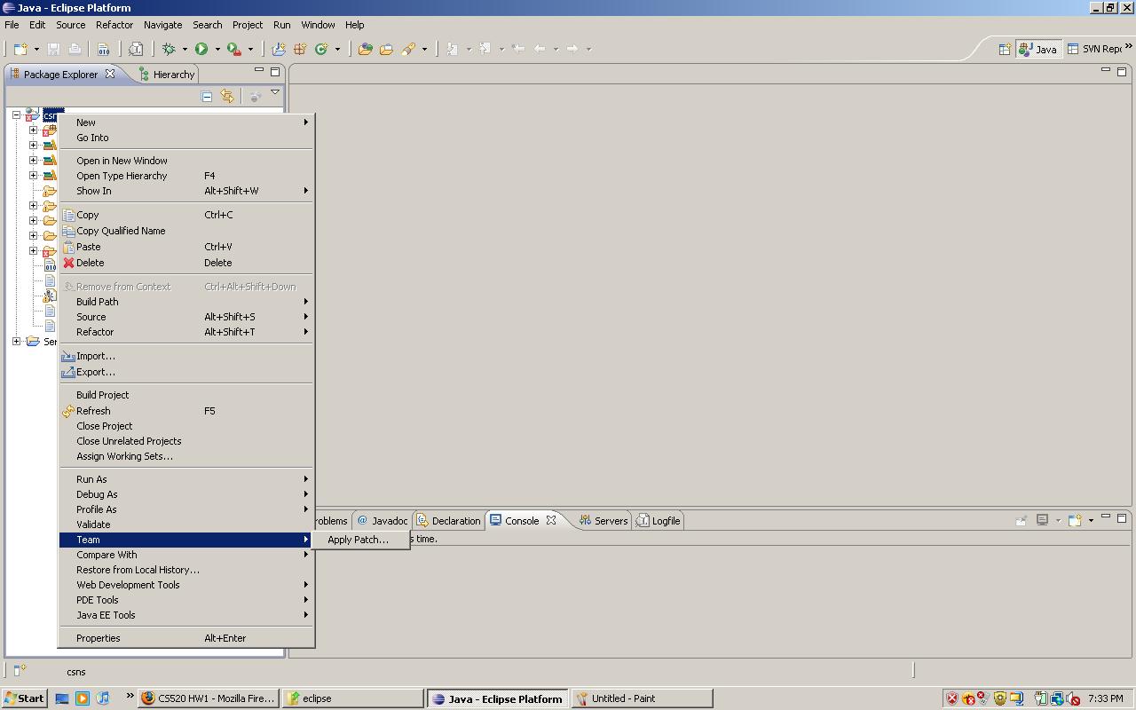Screen dimensions: 1136x710
Task: Choose Refresh in the context menu
Action: point(93,411)
